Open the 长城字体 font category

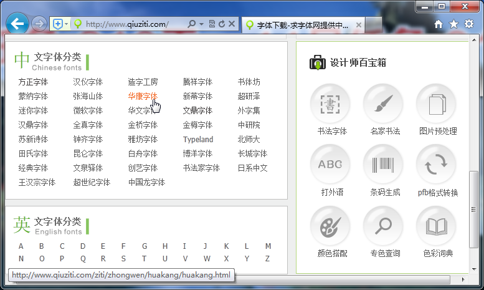pos(252,153)
